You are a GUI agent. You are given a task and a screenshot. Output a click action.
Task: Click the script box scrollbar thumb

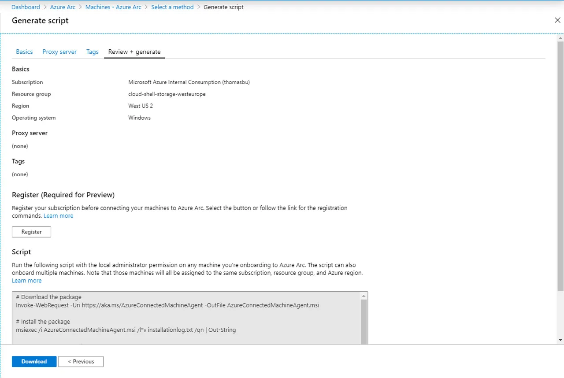(x=364, y=322)
